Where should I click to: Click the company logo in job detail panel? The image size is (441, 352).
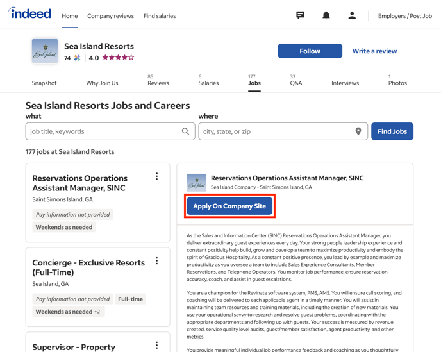pyautogui.click(x=197, y=183)
